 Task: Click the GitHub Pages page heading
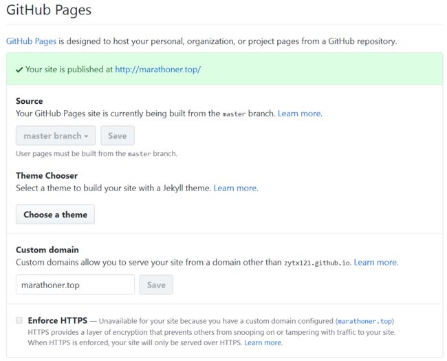tap(49, 10)
